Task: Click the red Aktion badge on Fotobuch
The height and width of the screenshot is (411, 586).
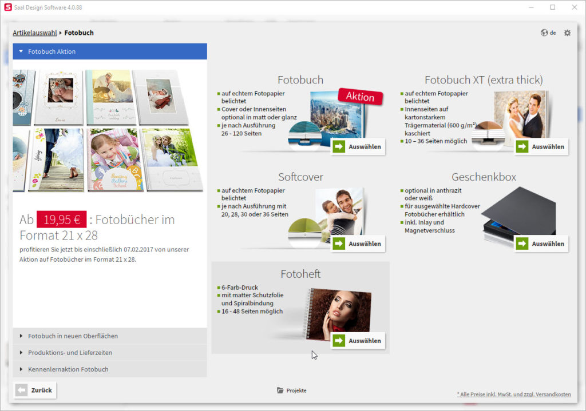Action: point(361,96)
